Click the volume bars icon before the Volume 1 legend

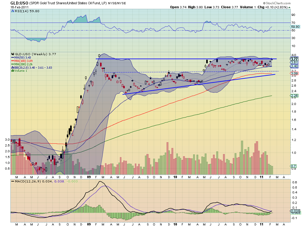pos(13,71)
